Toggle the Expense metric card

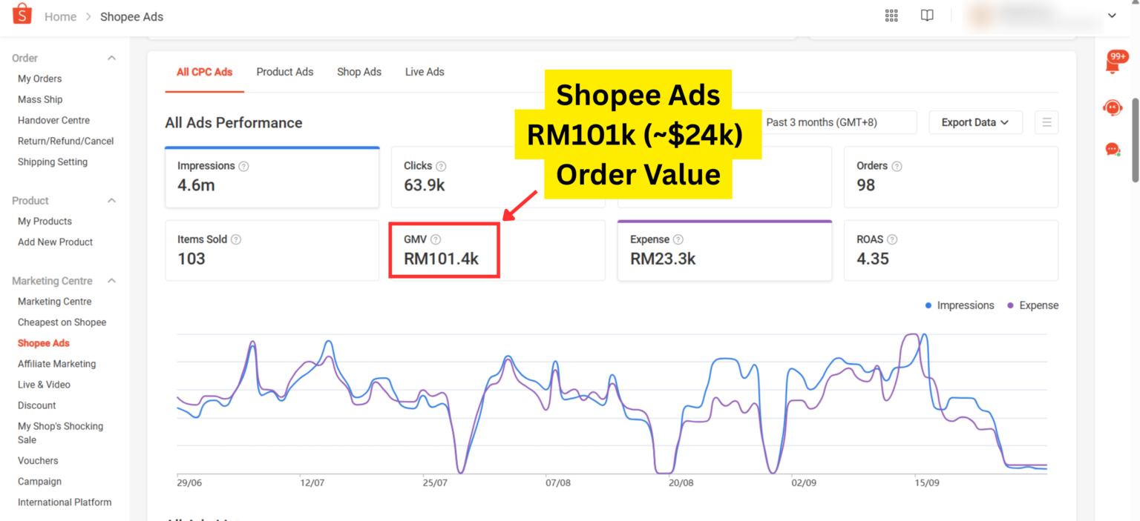click(x=724, y=250)
